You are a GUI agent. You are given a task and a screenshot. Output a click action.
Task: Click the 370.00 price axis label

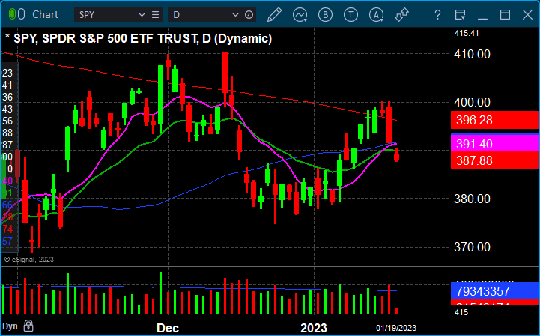472,247
